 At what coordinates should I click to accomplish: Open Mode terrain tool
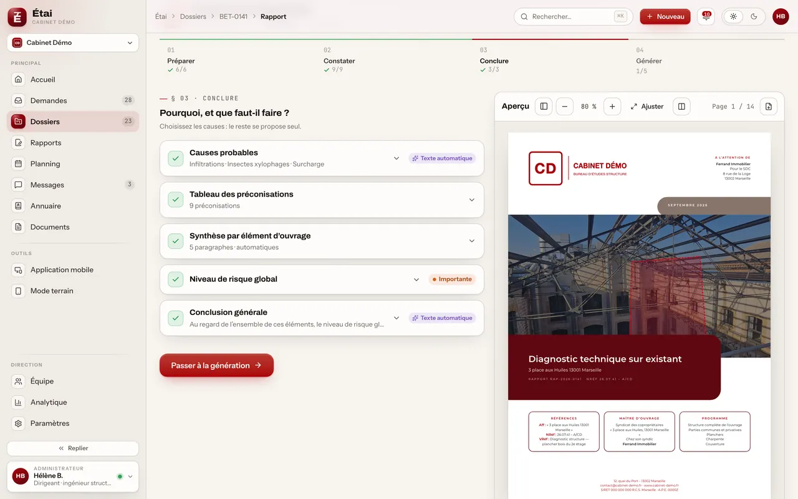pyautogui.click(x=73, y=291)
